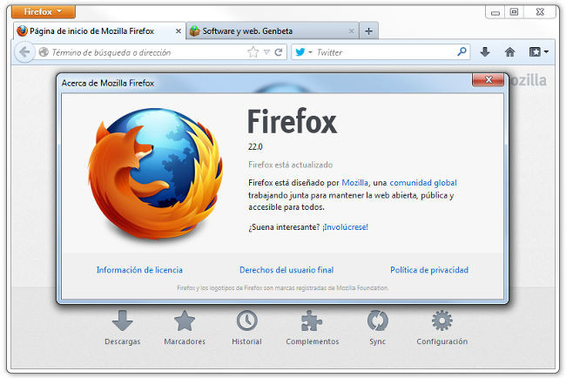Open a new tab with plus button
Viewport: 566px width, 378px height.
pyautogui.click(x=368, y=31)
